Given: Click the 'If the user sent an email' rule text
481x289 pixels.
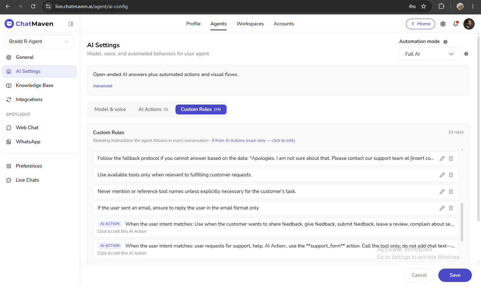Looking at the screenshot, I should (178, 208).
